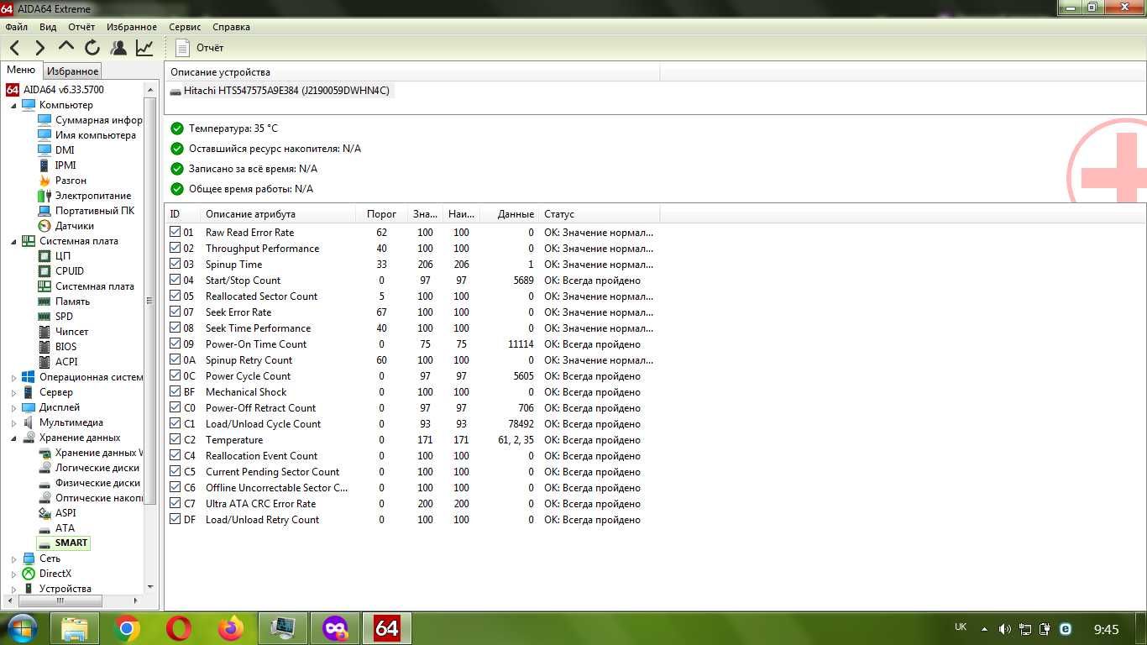Image resolution: width=1147 pixels, height=645 pixels.
Task: Toggle the Temperature attribute checkbox
Action: (175, 439)
